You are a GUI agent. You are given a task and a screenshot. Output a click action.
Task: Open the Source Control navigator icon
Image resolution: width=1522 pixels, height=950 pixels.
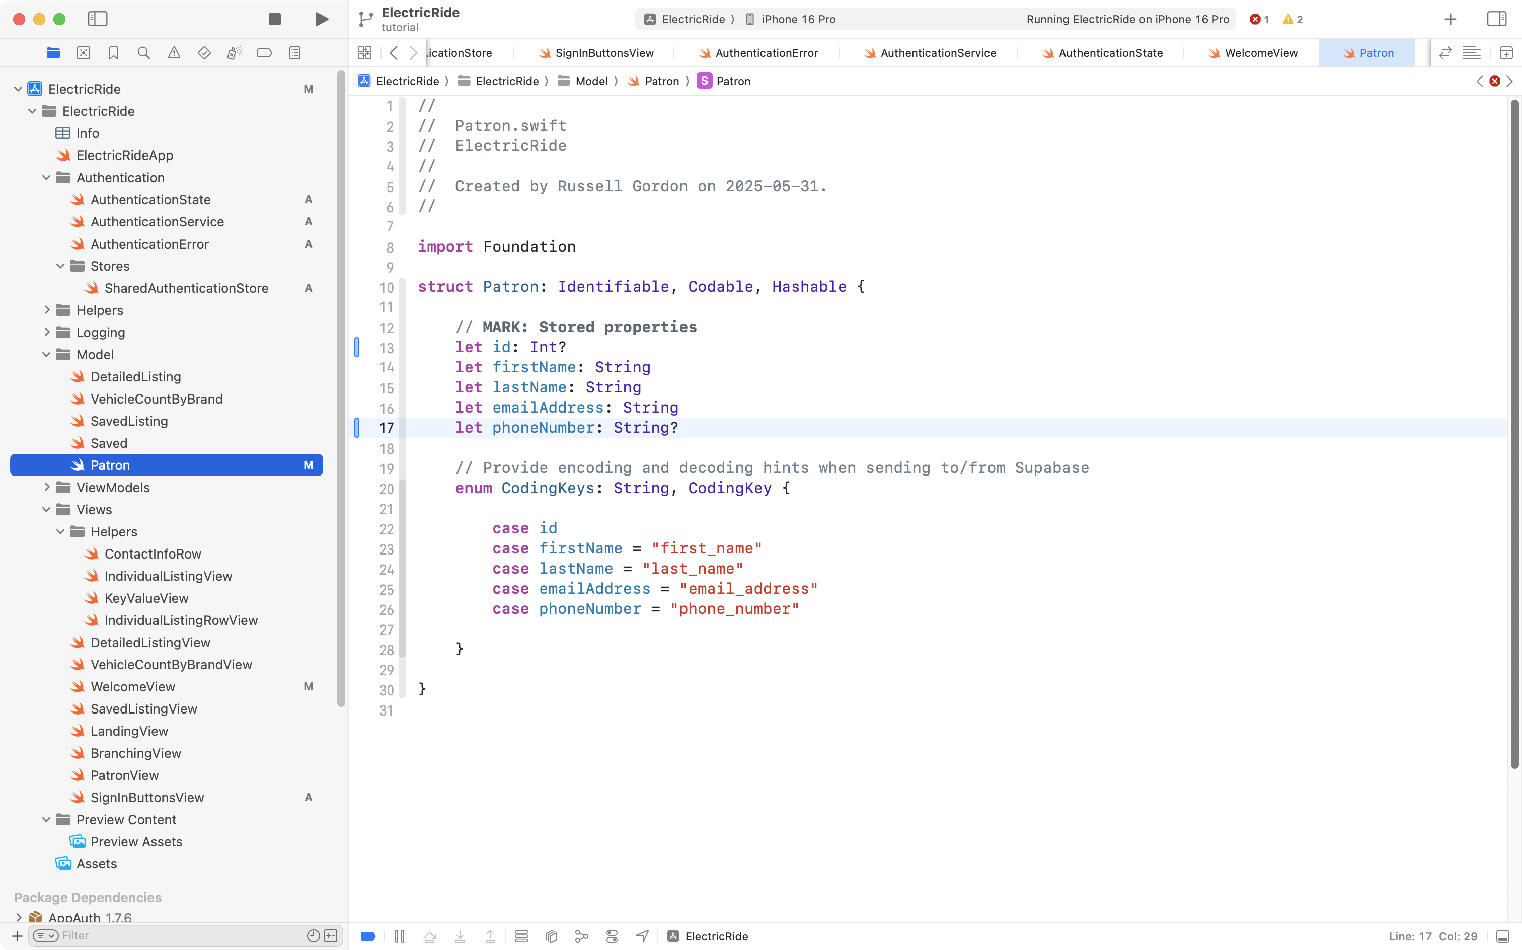[x=84, y=53]
